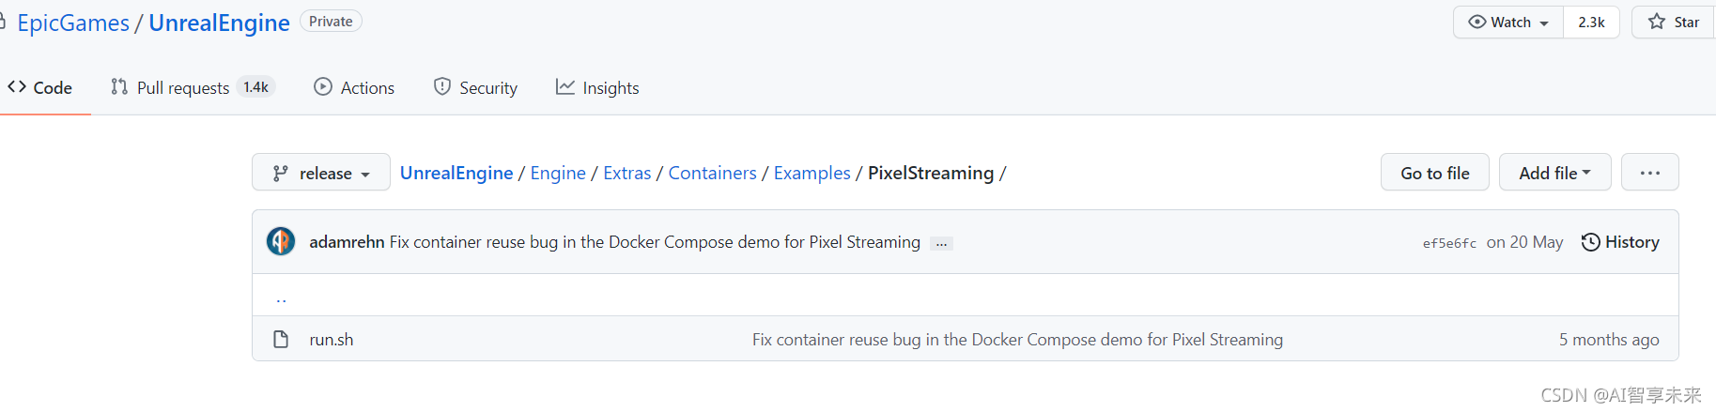Open commit ef5e6fc hash link

1449,243
